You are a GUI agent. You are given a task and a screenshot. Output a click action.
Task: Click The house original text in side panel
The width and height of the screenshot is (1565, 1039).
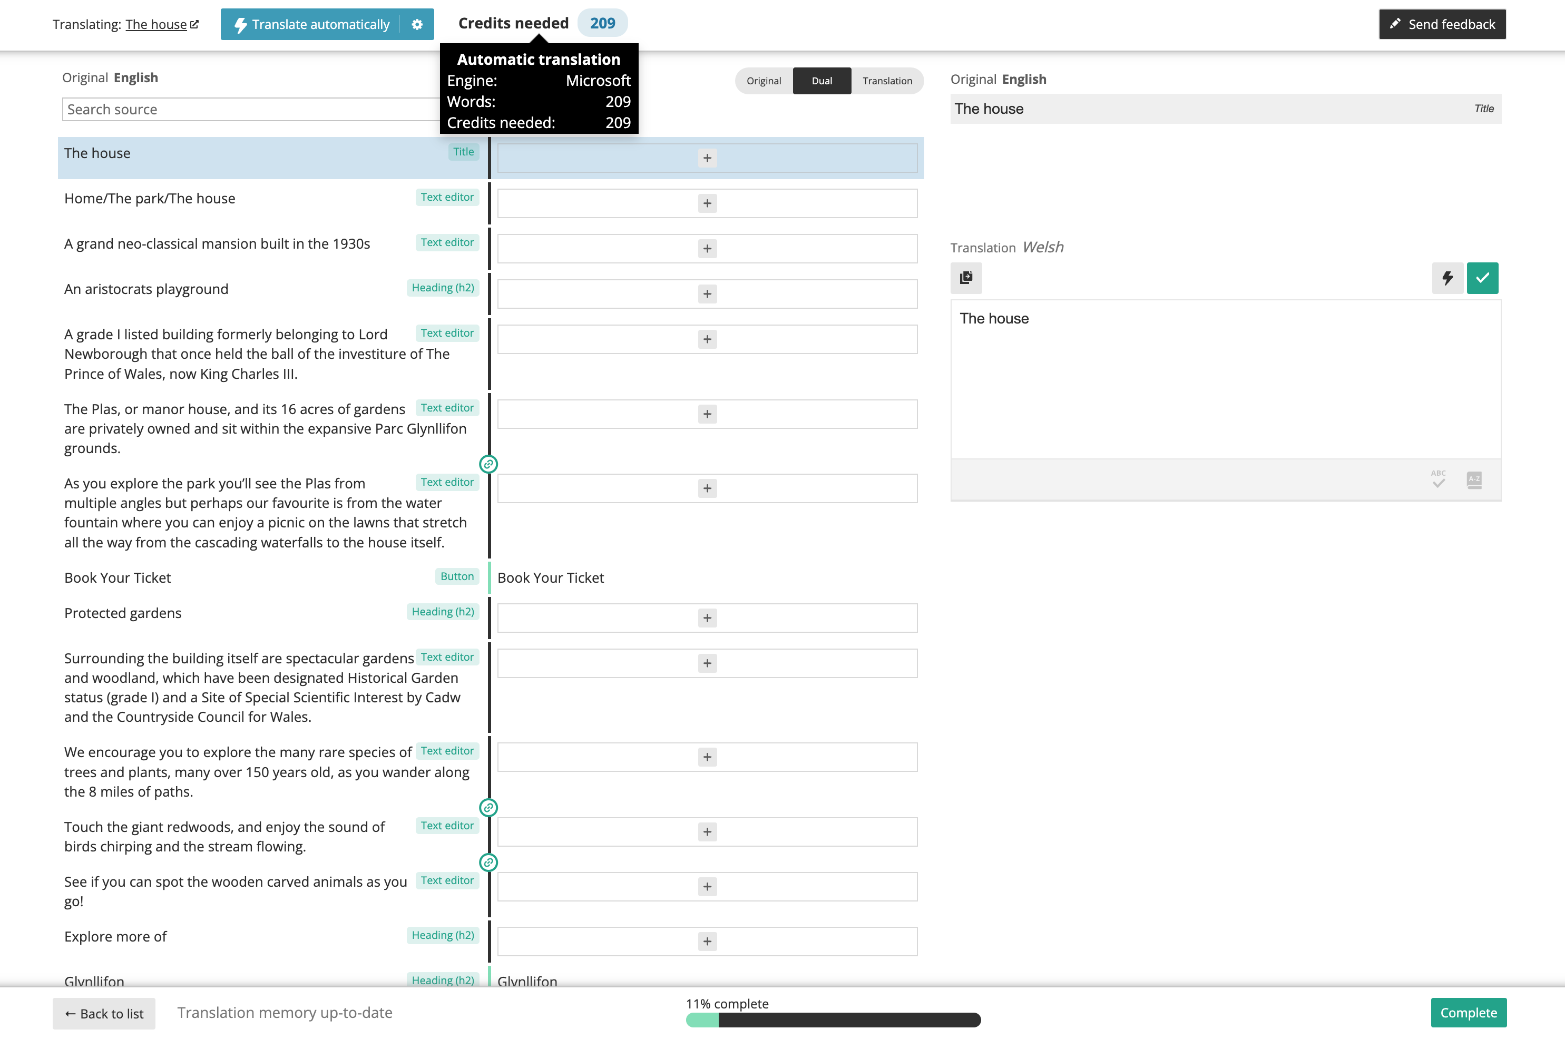tap(989, 109)
